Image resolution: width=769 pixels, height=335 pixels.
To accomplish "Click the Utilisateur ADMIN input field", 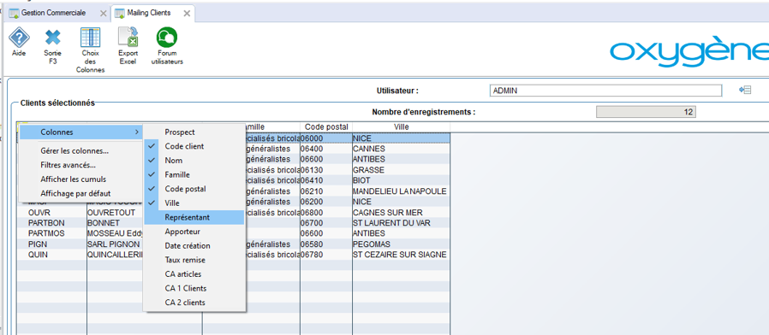I will [605, 91].
